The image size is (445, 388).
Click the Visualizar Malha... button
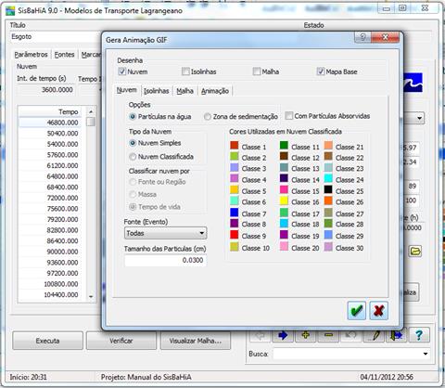tap(196, 341)
